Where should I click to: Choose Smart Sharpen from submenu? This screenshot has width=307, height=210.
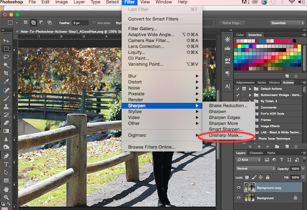pos(226,129)
